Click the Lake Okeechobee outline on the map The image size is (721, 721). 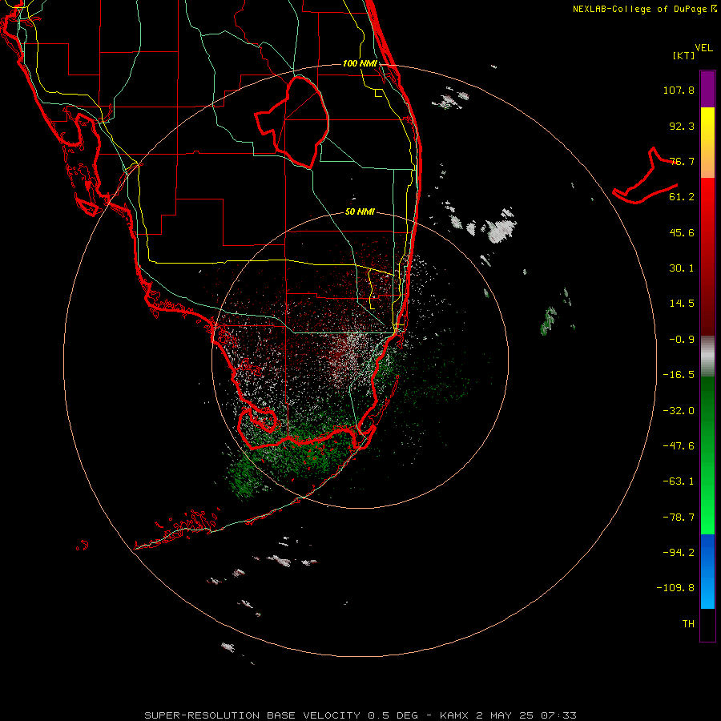pos(292,122)
